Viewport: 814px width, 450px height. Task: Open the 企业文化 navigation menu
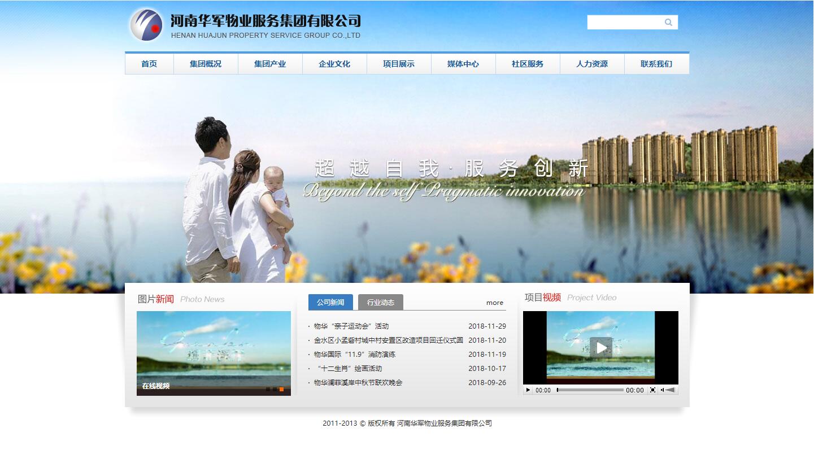tap(334, 64)
